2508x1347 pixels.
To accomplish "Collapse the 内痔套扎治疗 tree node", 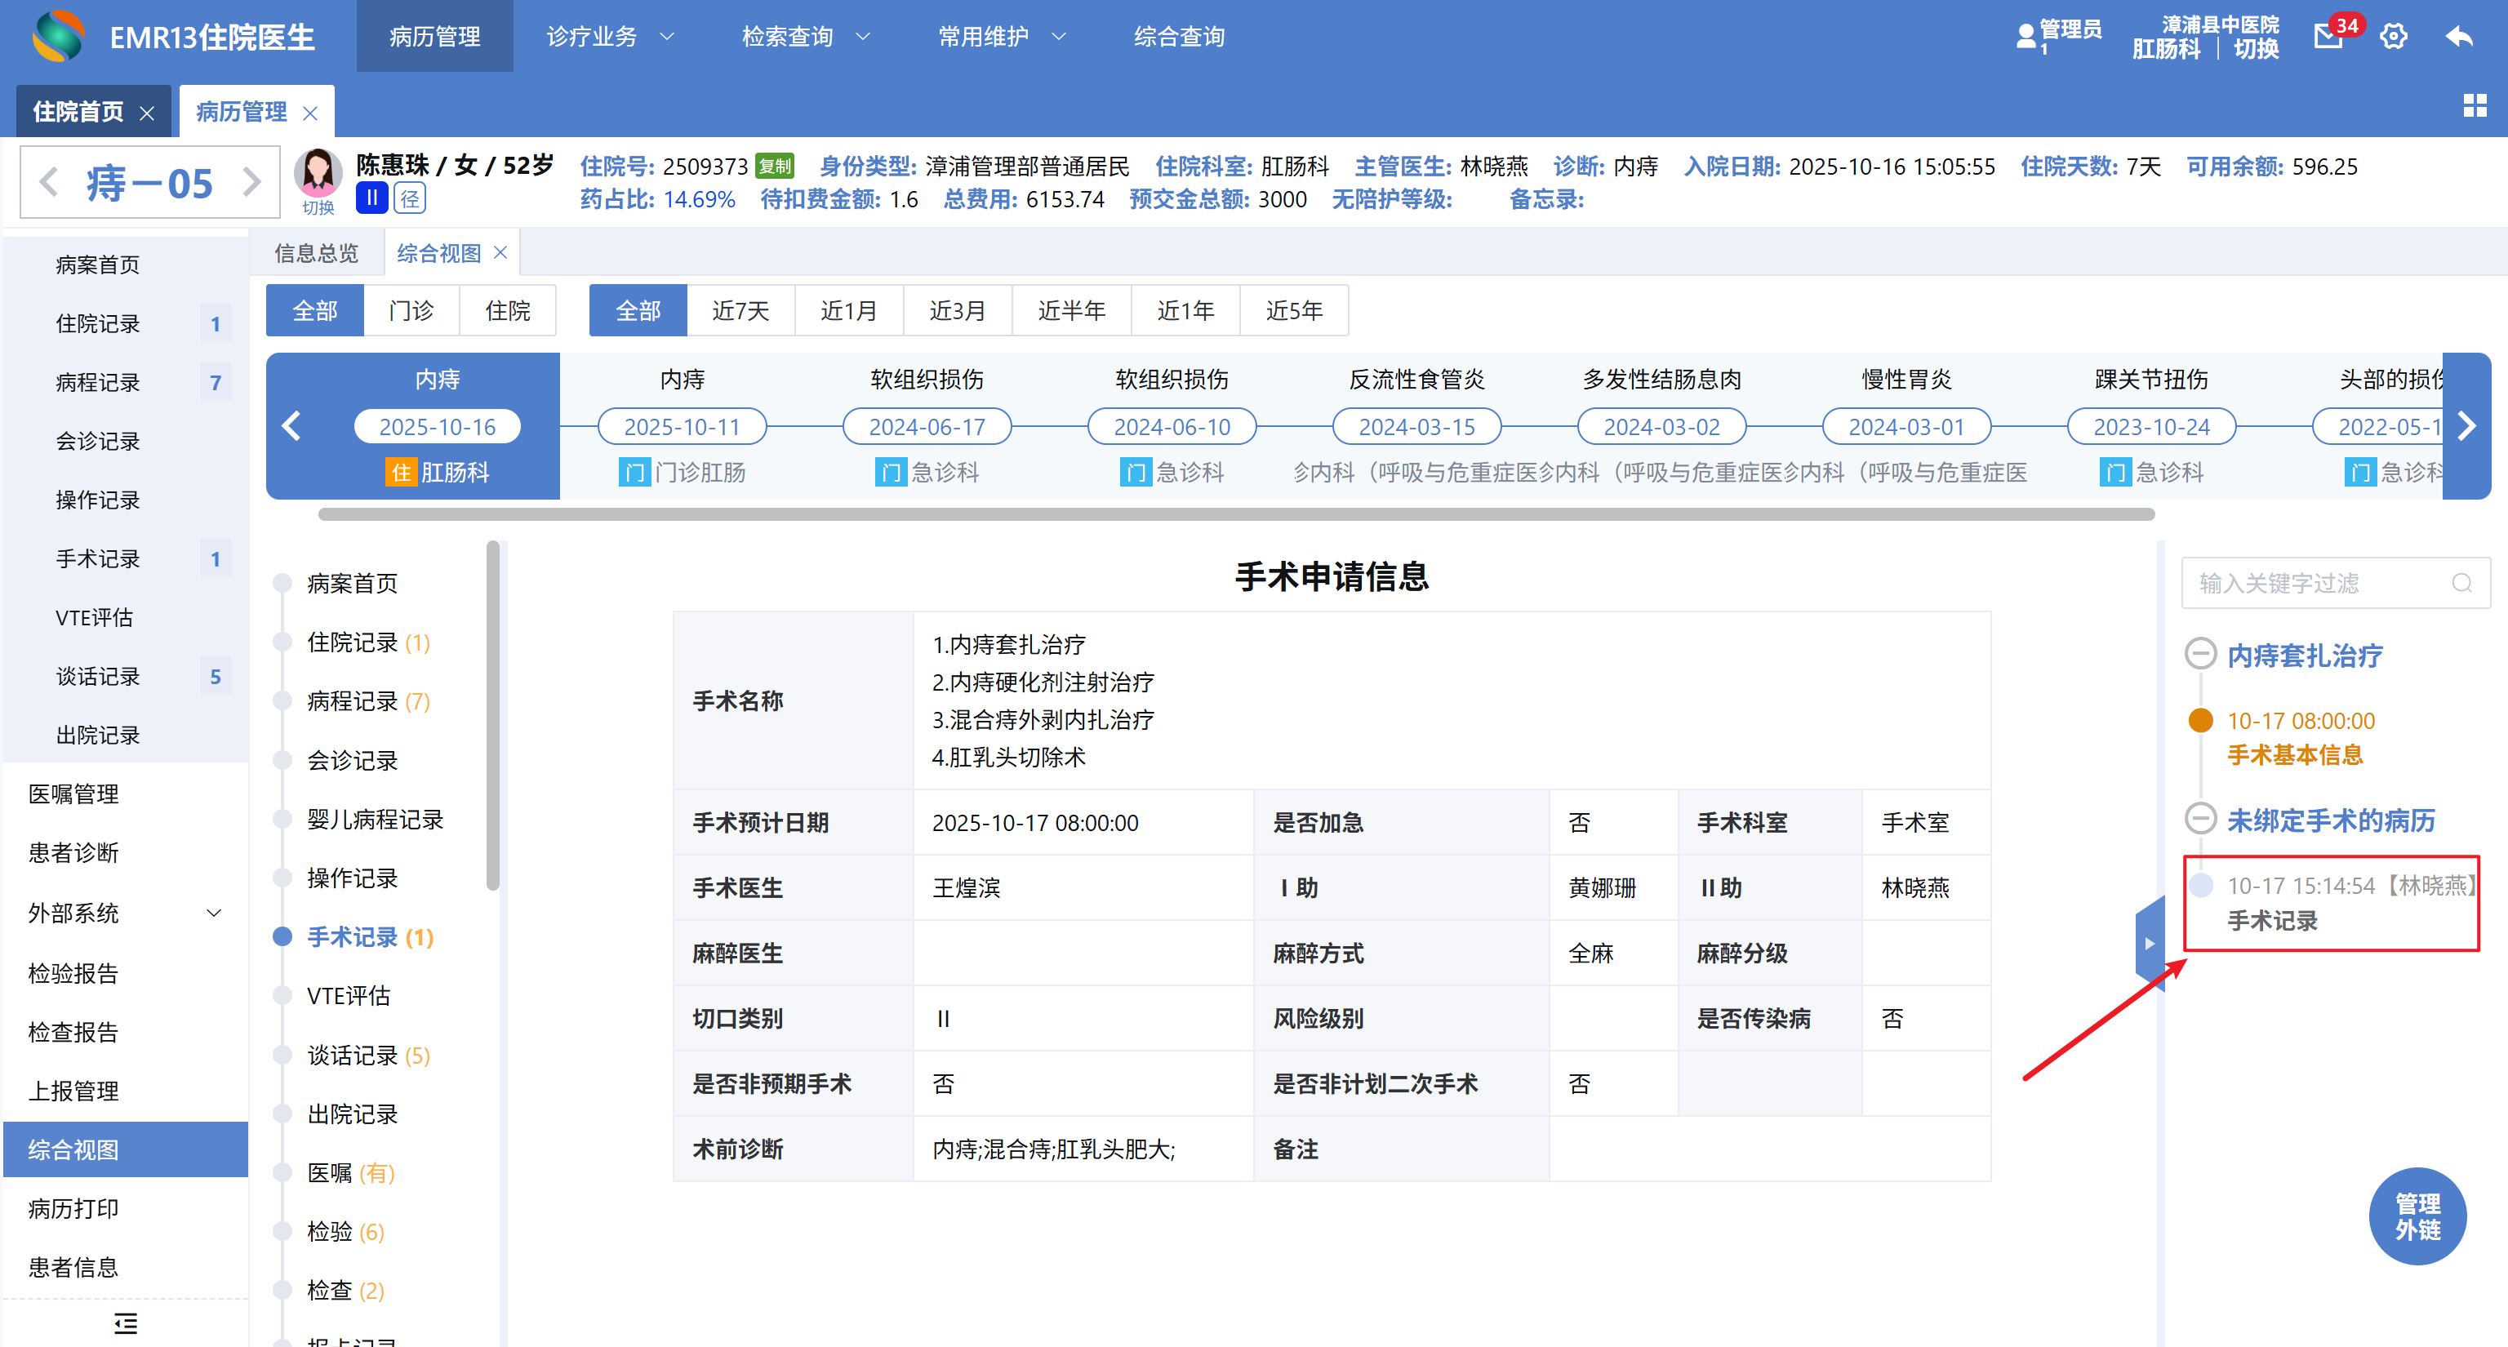I will [x=2200, y=655].
